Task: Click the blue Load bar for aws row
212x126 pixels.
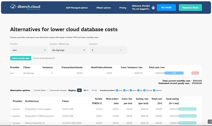Action: [x=174, y=73]
